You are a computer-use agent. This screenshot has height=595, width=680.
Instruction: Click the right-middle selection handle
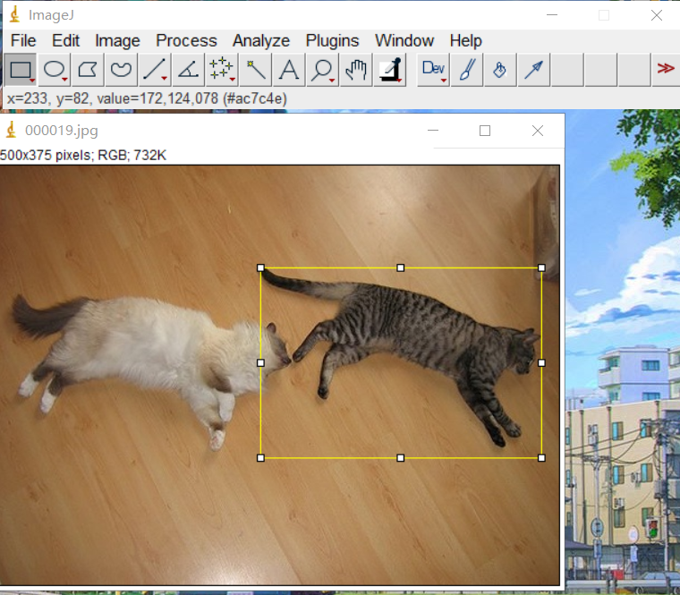[541, 363]
